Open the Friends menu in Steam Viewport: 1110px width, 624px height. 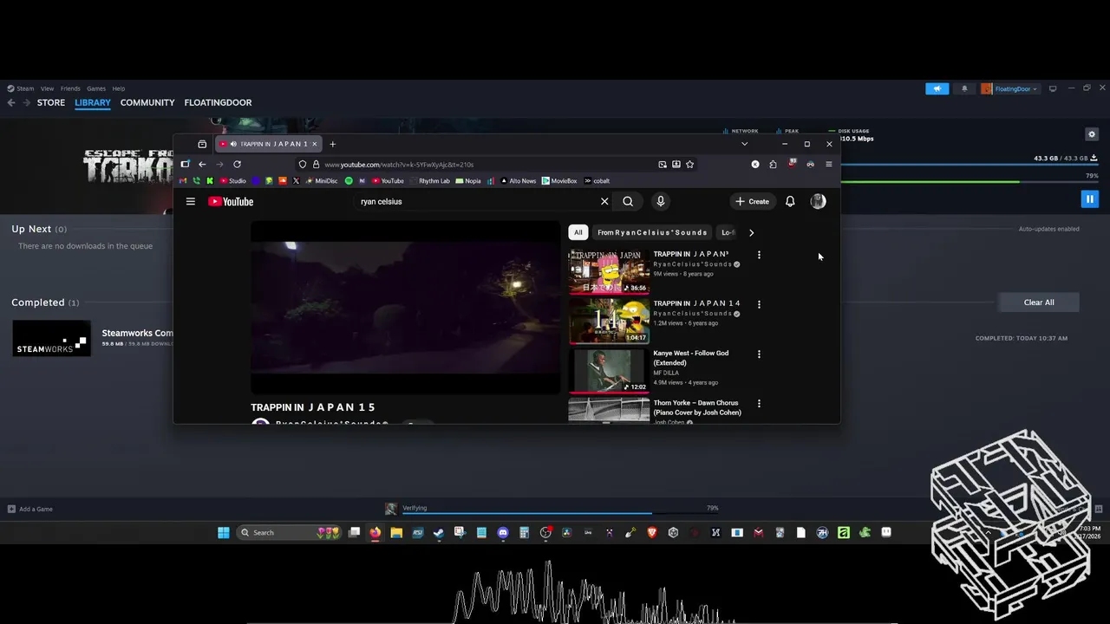pos(70,88)
